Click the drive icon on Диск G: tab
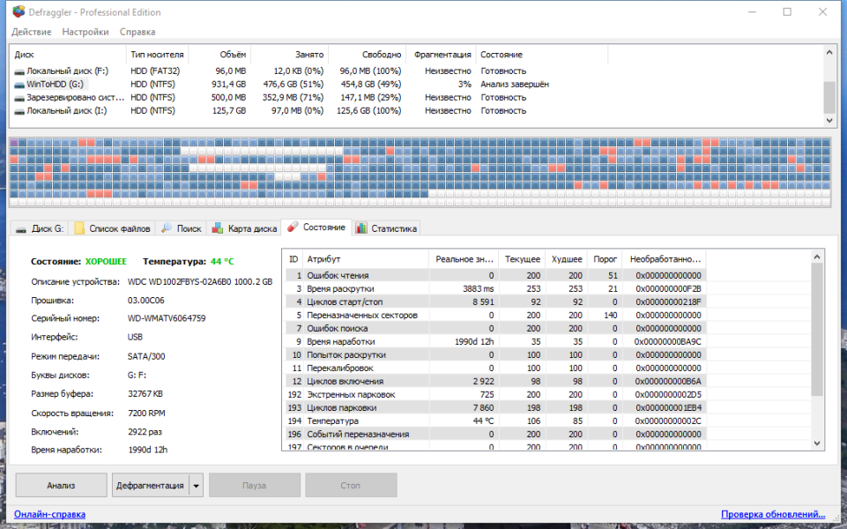The image size is (847, 529). (x=21, y=229)
